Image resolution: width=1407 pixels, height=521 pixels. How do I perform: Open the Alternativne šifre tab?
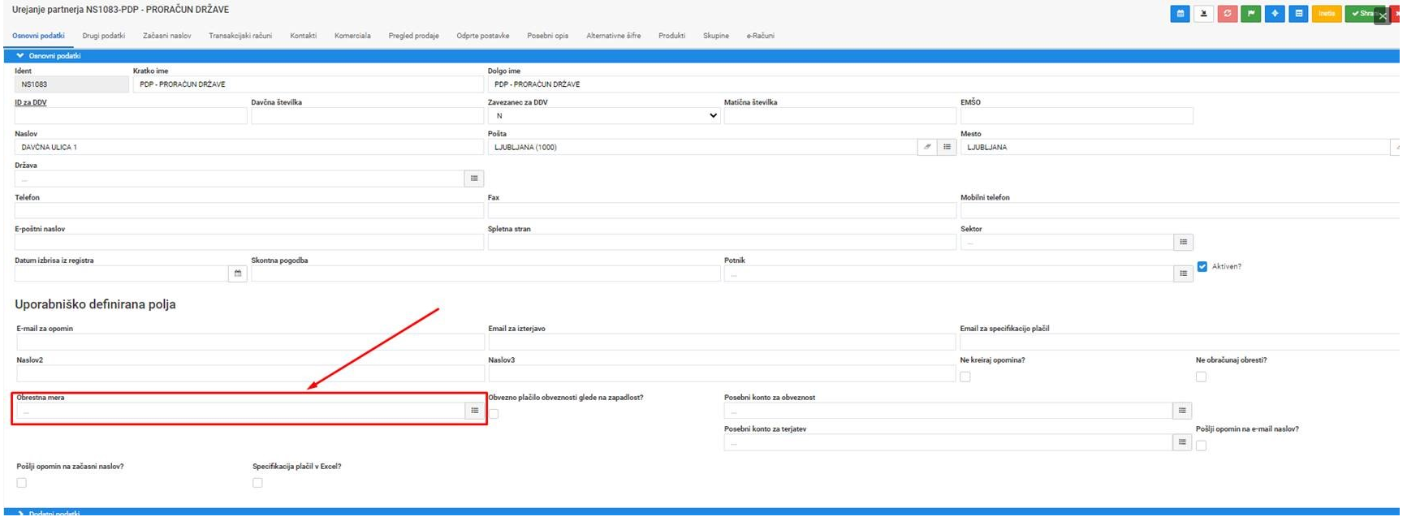(614, 36)
